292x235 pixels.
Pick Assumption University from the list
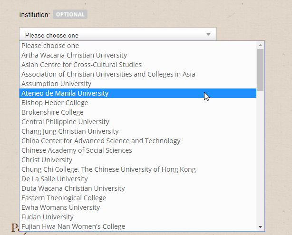[56, 84]
